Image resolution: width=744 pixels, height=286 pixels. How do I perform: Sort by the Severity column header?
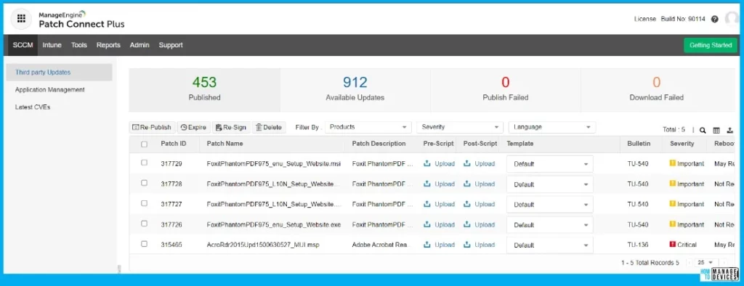(682, 144)
